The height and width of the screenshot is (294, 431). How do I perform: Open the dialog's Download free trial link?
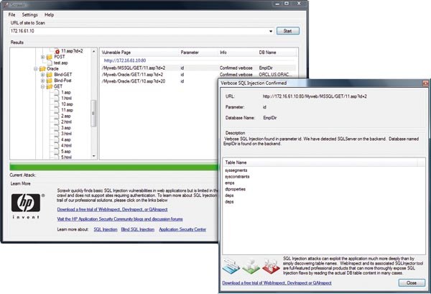[277, 283]
